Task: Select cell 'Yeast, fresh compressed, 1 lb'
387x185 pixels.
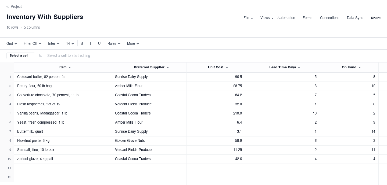Action: click(x=63, y=123)
